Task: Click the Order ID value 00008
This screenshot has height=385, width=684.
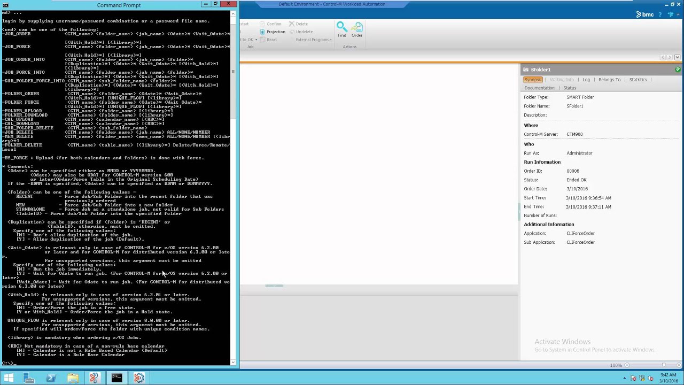Action: coord(573,171)
